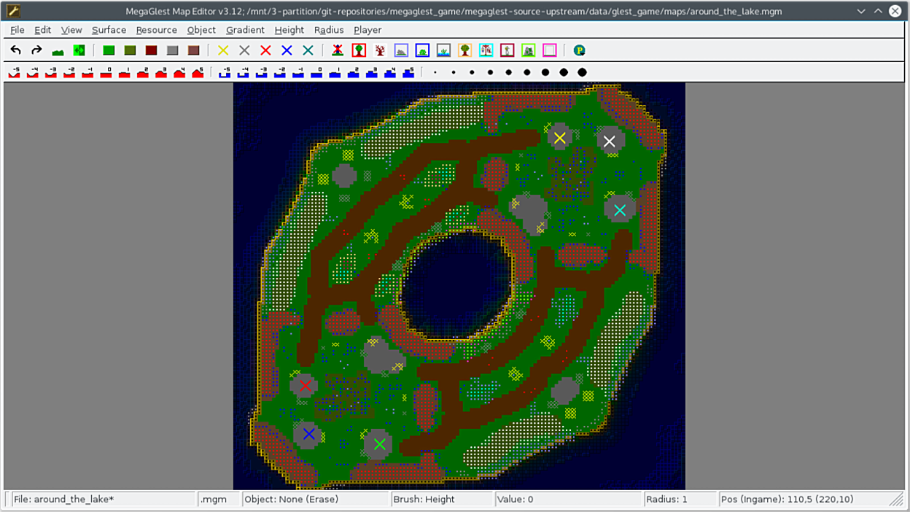Select the blue gradient brush -5 icon
Screen dimensions: 910x512
point(225,72)
